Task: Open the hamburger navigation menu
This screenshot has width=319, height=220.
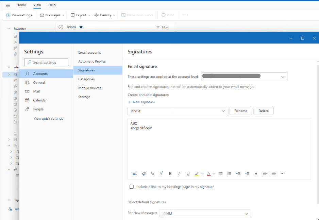Action: pyautogui.click(x=8, y=5)
